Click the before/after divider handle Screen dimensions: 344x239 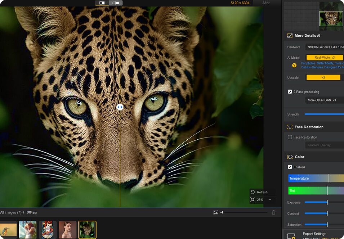coord(120,107)
